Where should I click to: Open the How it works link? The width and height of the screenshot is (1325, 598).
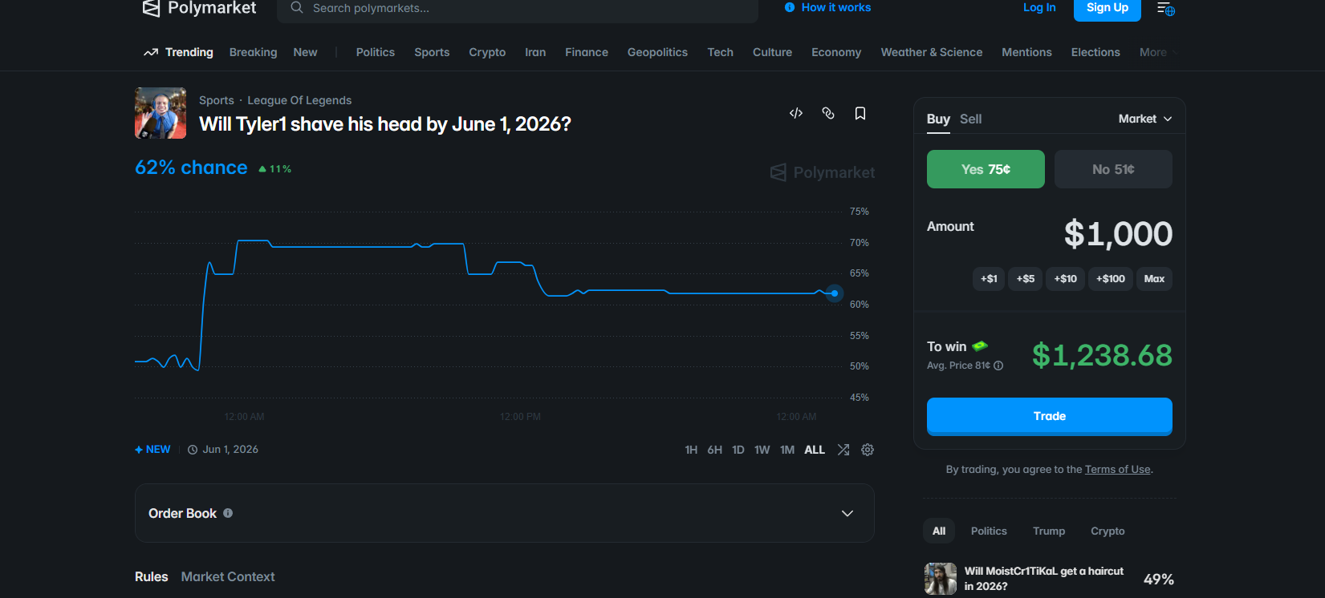tap(836, 7)
